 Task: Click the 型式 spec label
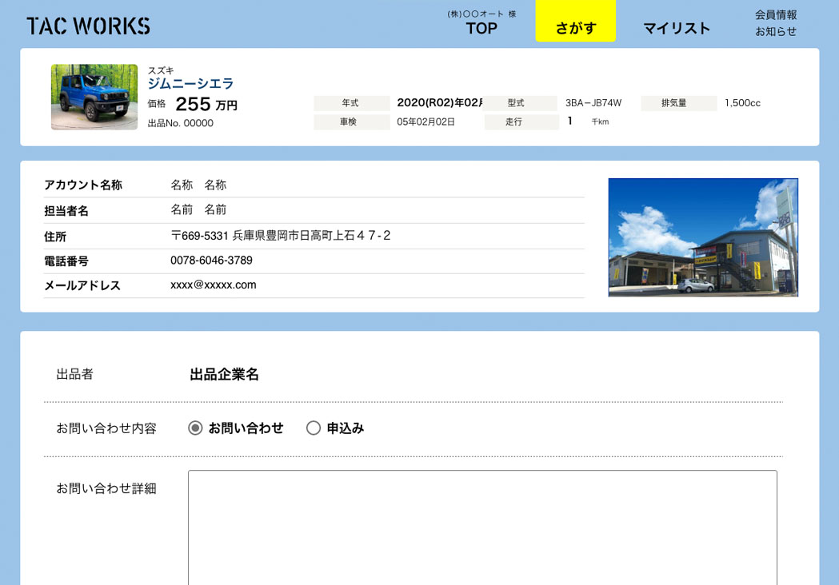coord(517,103)
